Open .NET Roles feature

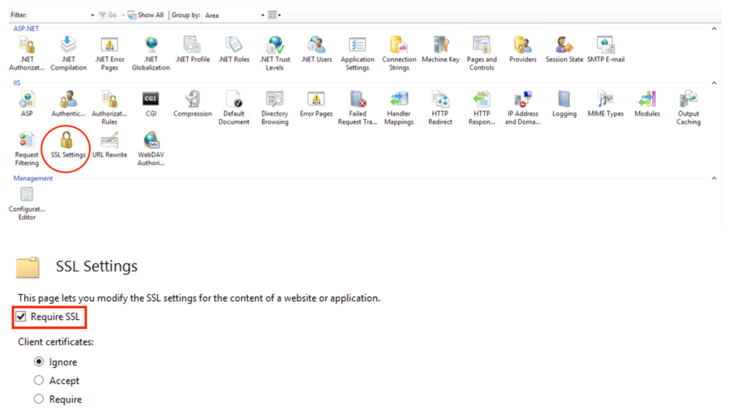tap(233, 50)
